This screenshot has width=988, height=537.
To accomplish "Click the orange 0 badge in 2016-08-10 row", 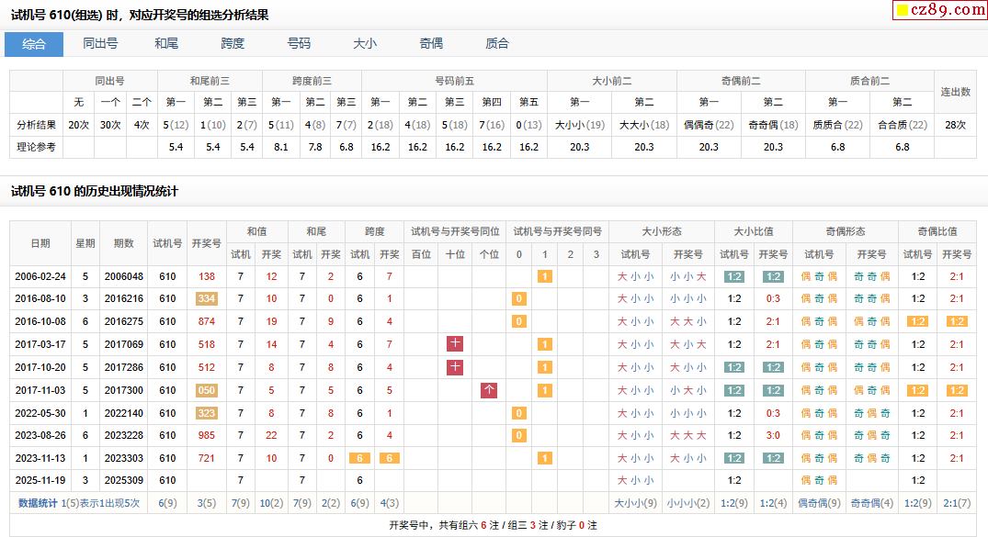I will point(518,298).
